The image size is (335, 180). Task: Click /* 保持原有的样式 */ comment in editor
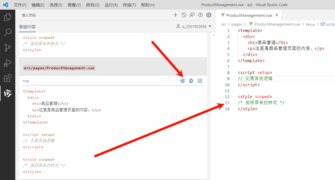261,103
